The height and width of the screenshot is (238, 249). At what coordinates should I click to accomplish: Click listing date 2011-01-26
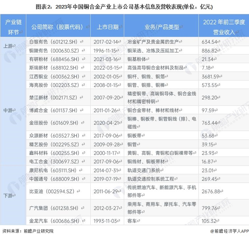pyautogui.click(x=105, y=110)
